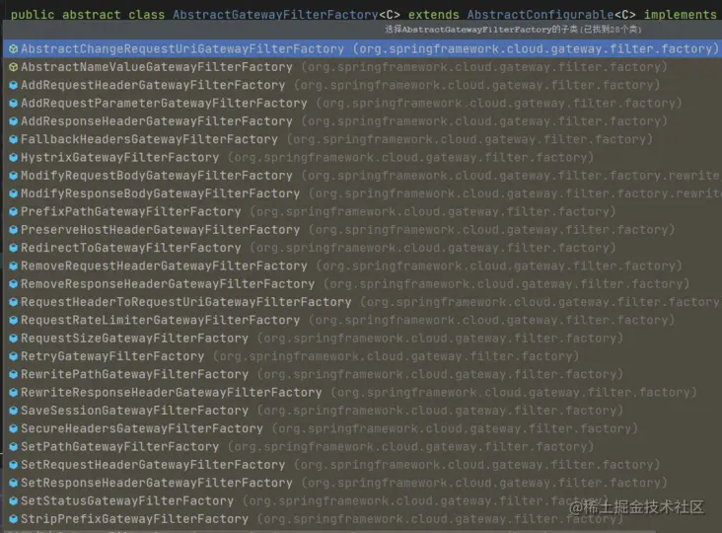722x533 pixels.
Task: Click class icon beside RewriteResponseHeaderGatewayFilterFactory
Action: 14,393
